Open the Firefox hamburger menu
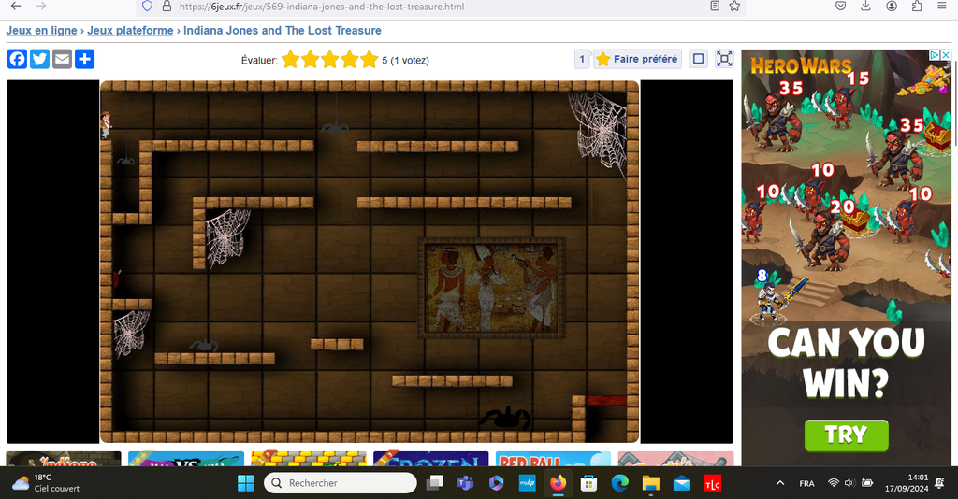The width and height of the screenshot is (958, 499). (941, 7)
